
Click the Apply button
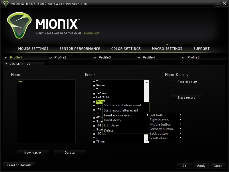pos(201,166)
